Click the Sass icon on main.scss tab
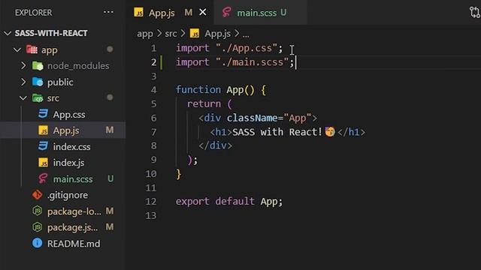Image resolution: width=481 pixels, height=270 pixels. tap(226, 12)
